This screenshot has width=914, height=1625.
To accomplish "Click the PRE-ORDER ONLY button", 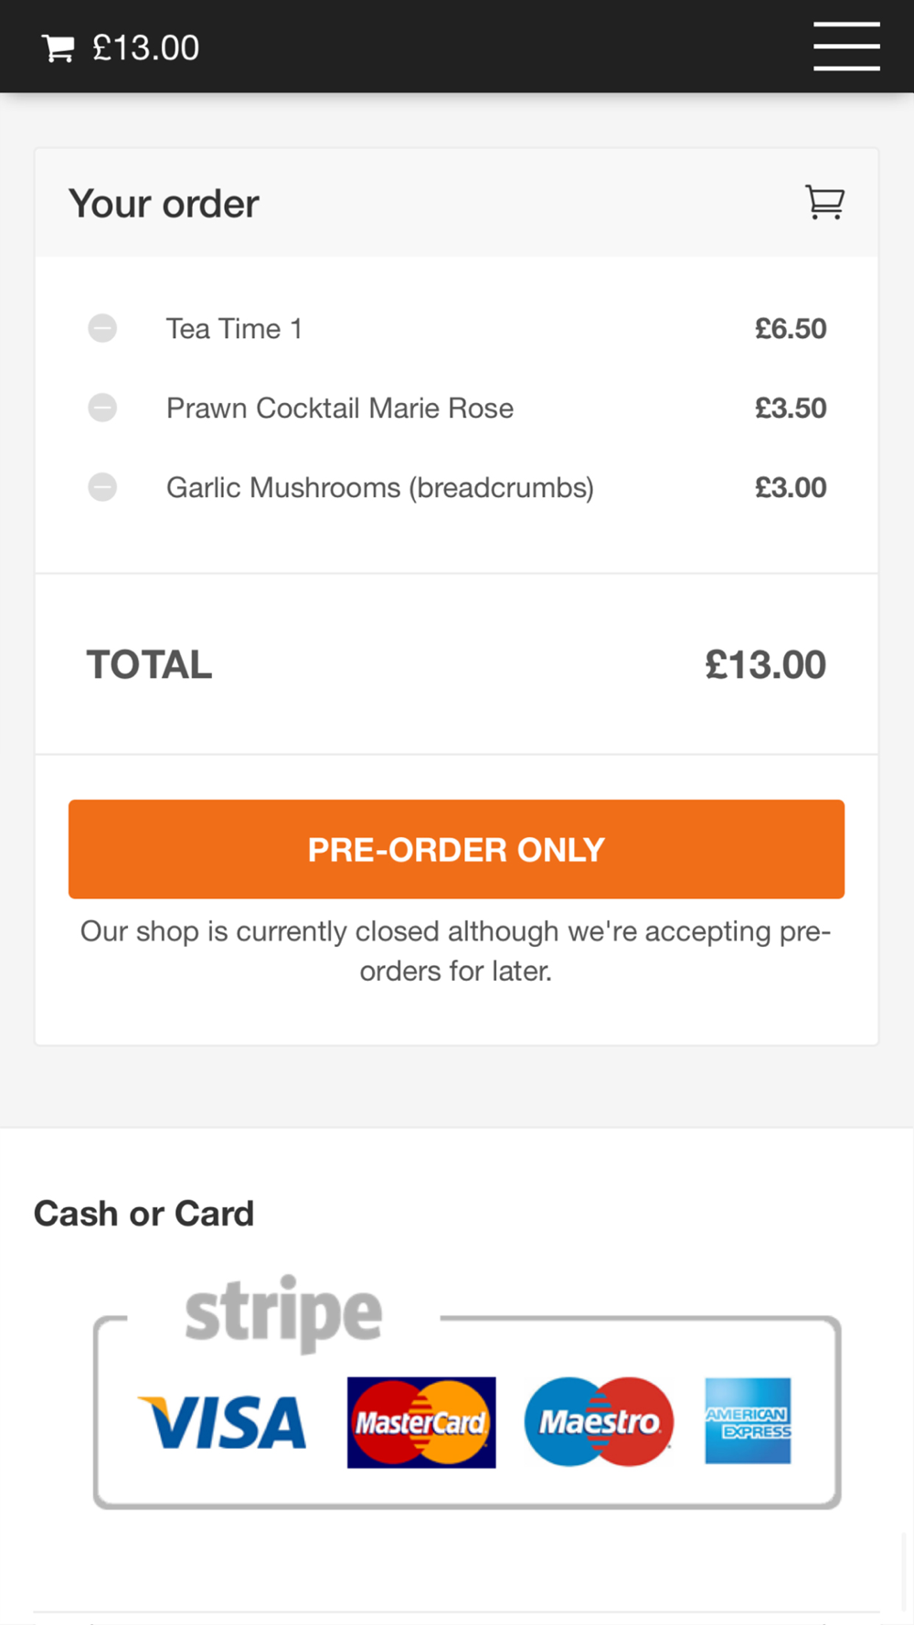I will [x=456, y=849].
